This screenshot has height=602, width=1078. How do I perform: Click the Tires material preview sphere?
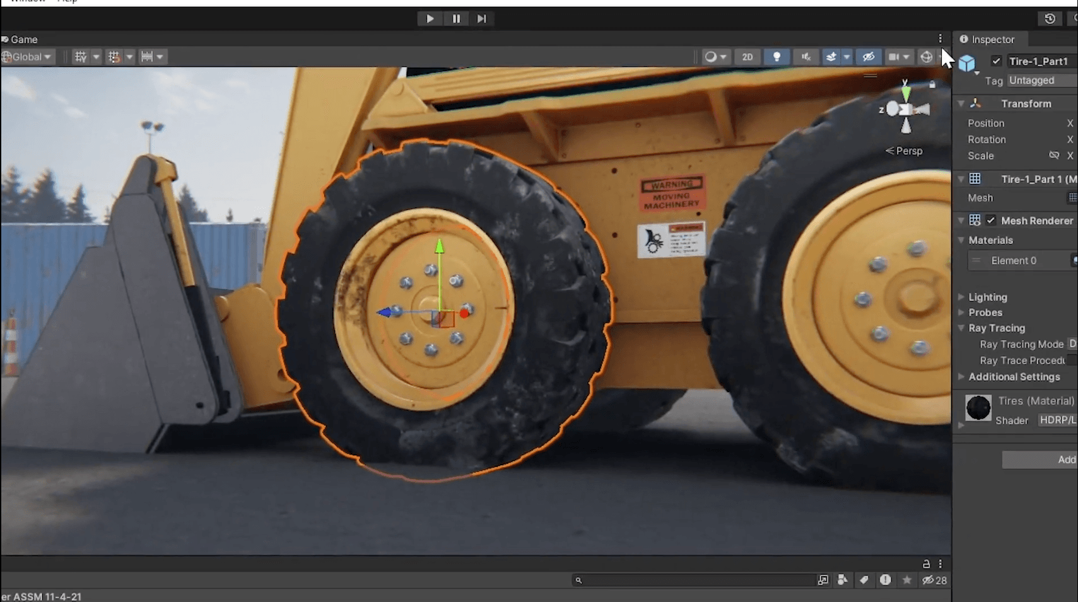979,407
